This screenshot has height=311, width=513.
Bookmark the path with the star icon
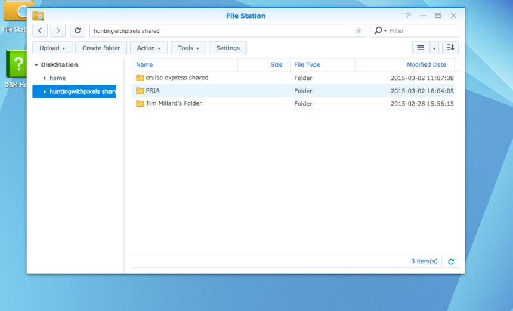359,30
